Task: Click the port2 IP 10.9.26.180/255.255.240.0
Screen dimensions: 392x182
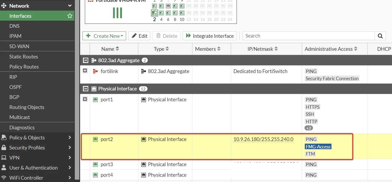Action: [263, 139]
